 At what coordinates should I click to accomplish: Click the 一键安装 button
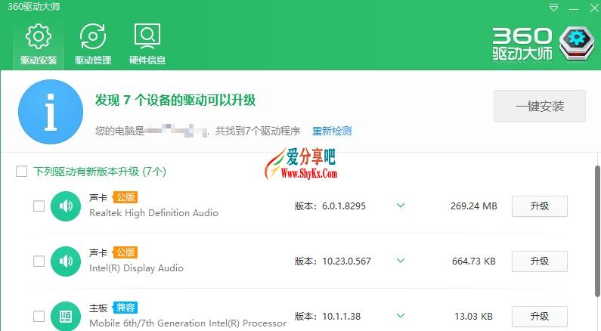click(540, 106)
